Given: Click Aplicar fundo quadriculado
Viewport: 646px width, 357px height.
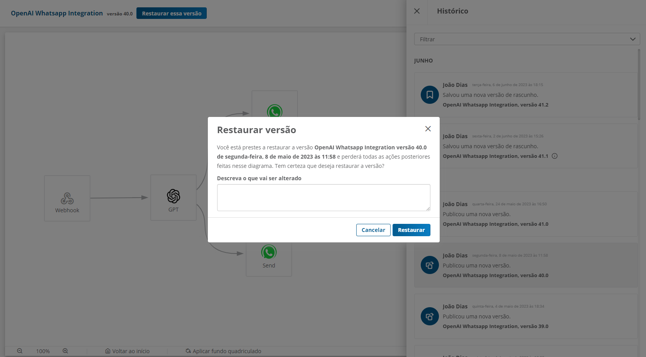Looking at the screenshot, I should point(223,351).
